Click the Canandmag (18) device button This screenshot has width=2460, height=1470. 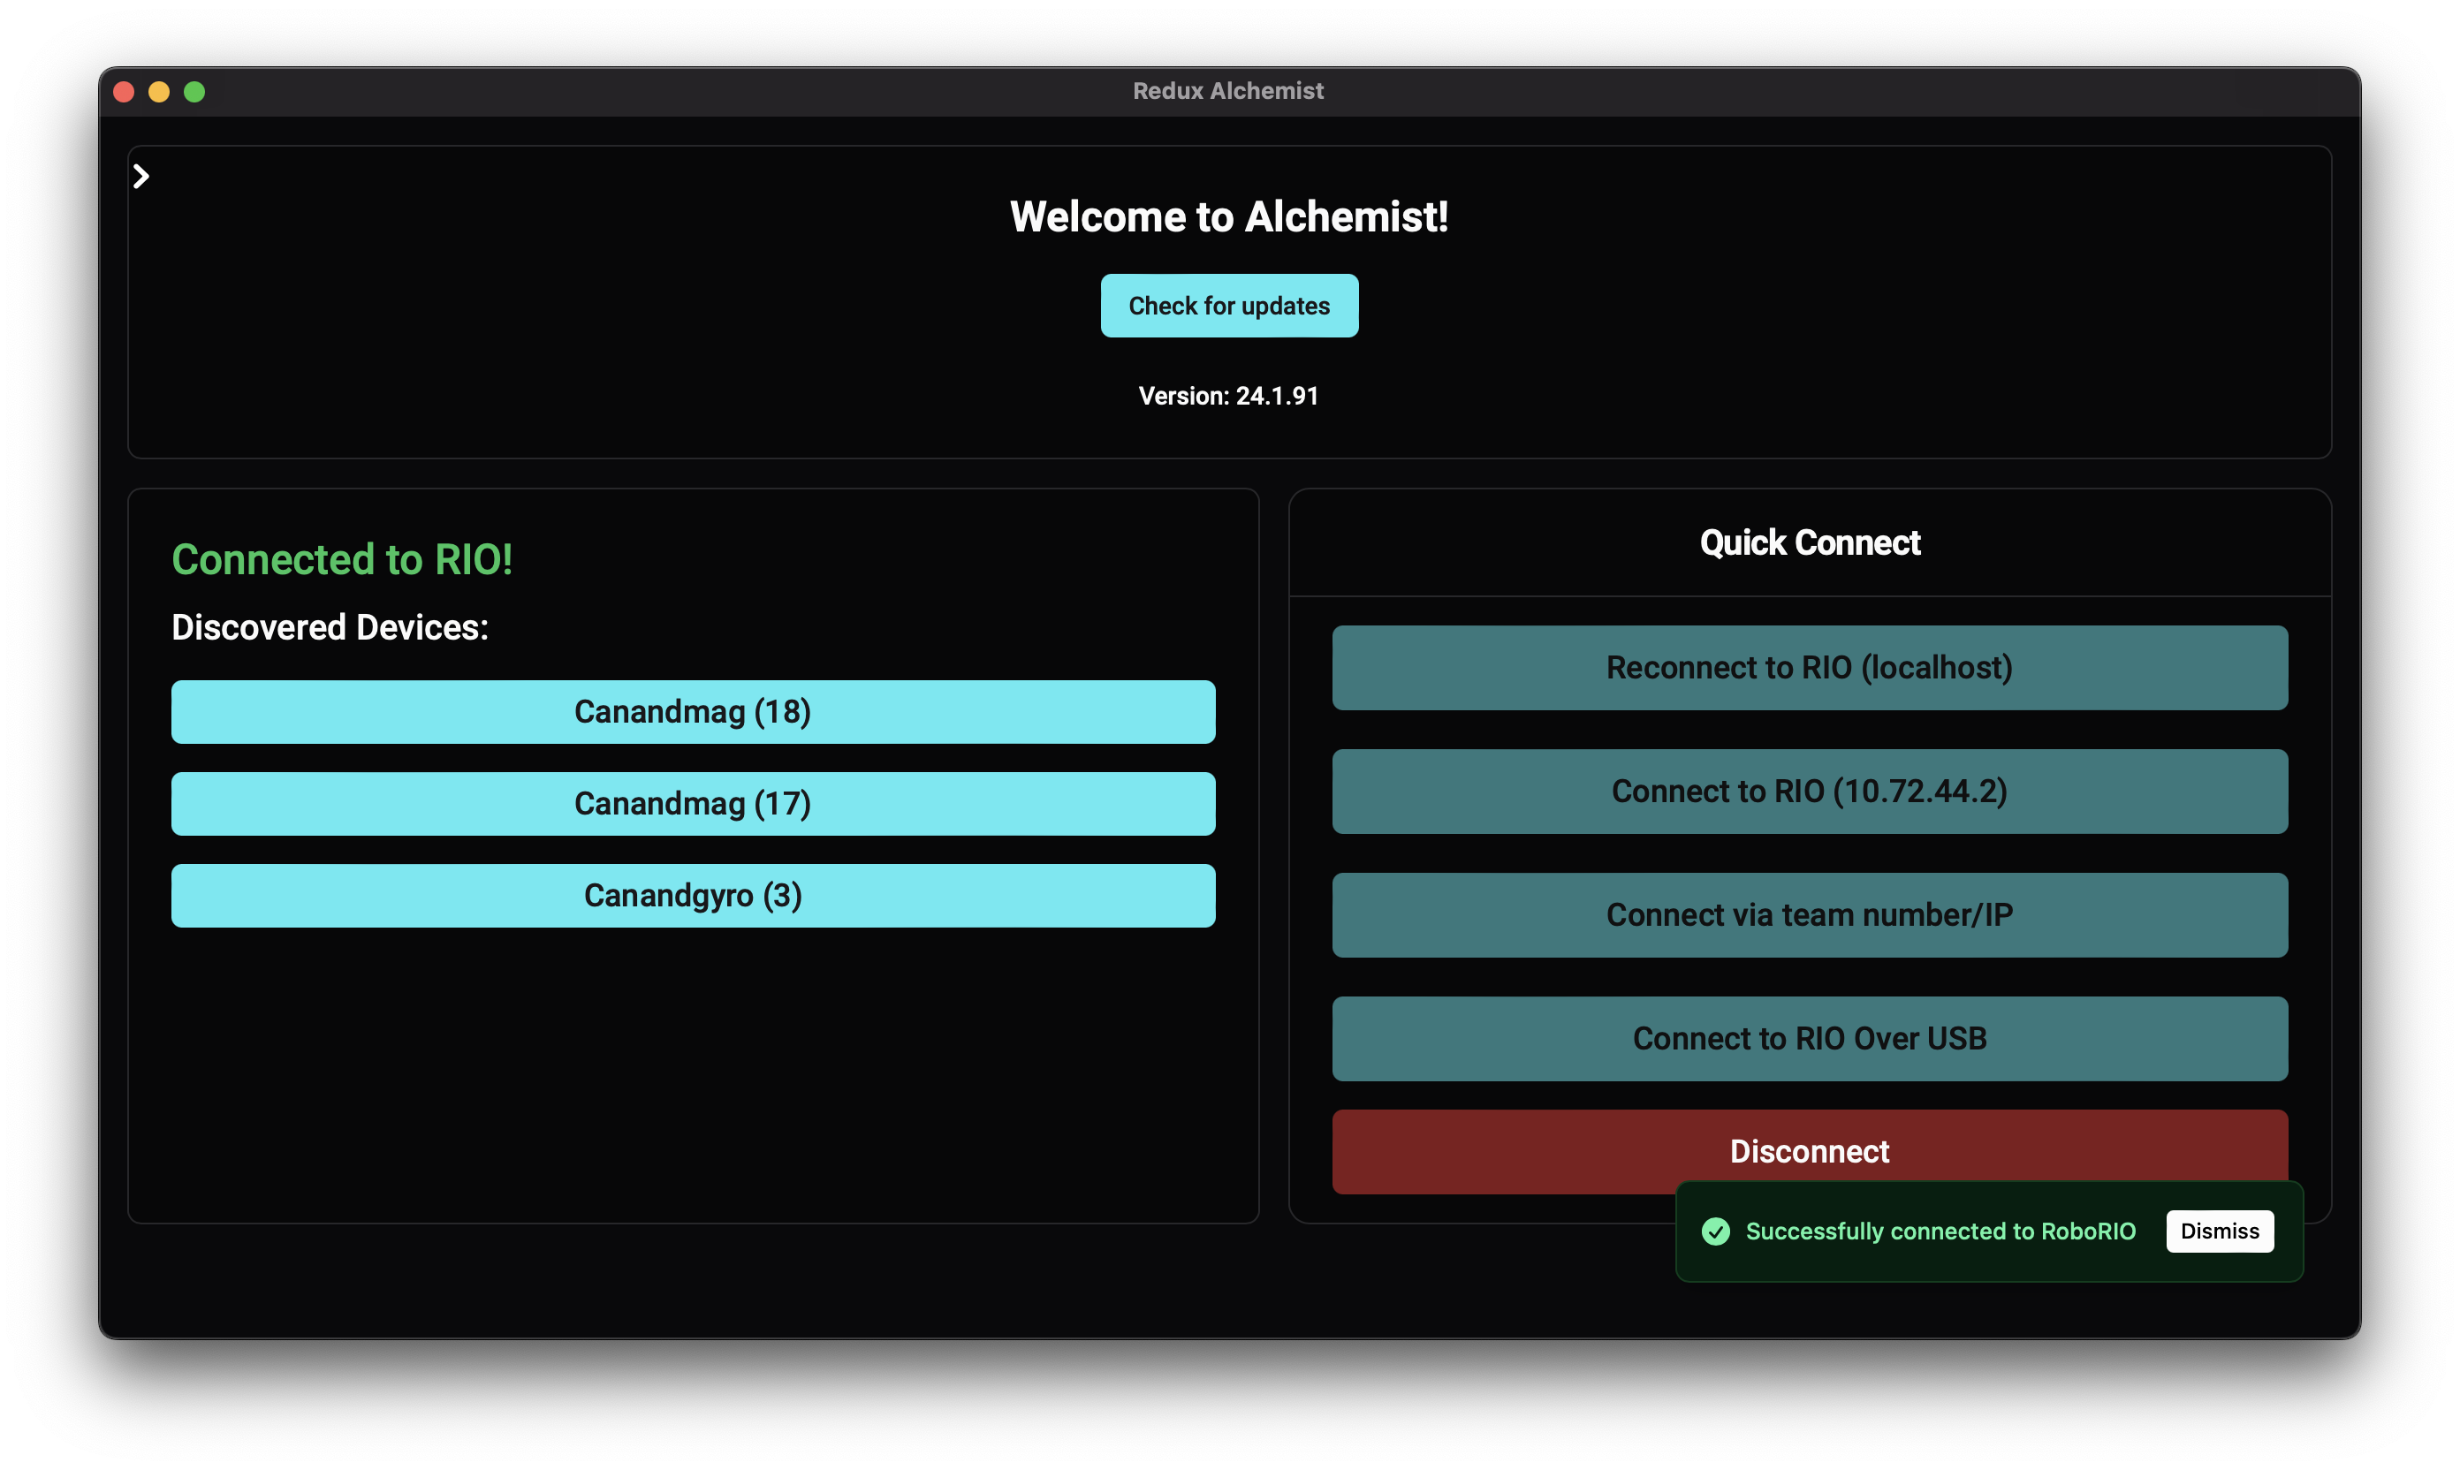pyautogui.click(x=693, y=712)
